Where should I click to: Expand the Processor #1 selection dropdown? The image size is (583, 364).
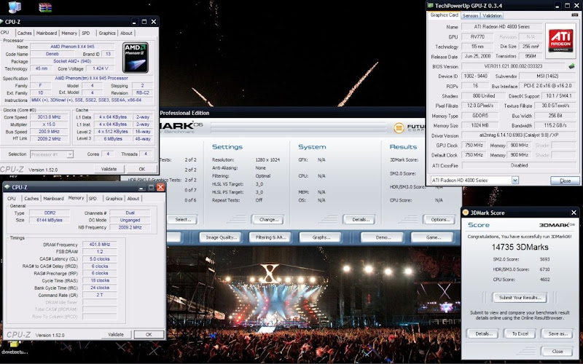71,154
